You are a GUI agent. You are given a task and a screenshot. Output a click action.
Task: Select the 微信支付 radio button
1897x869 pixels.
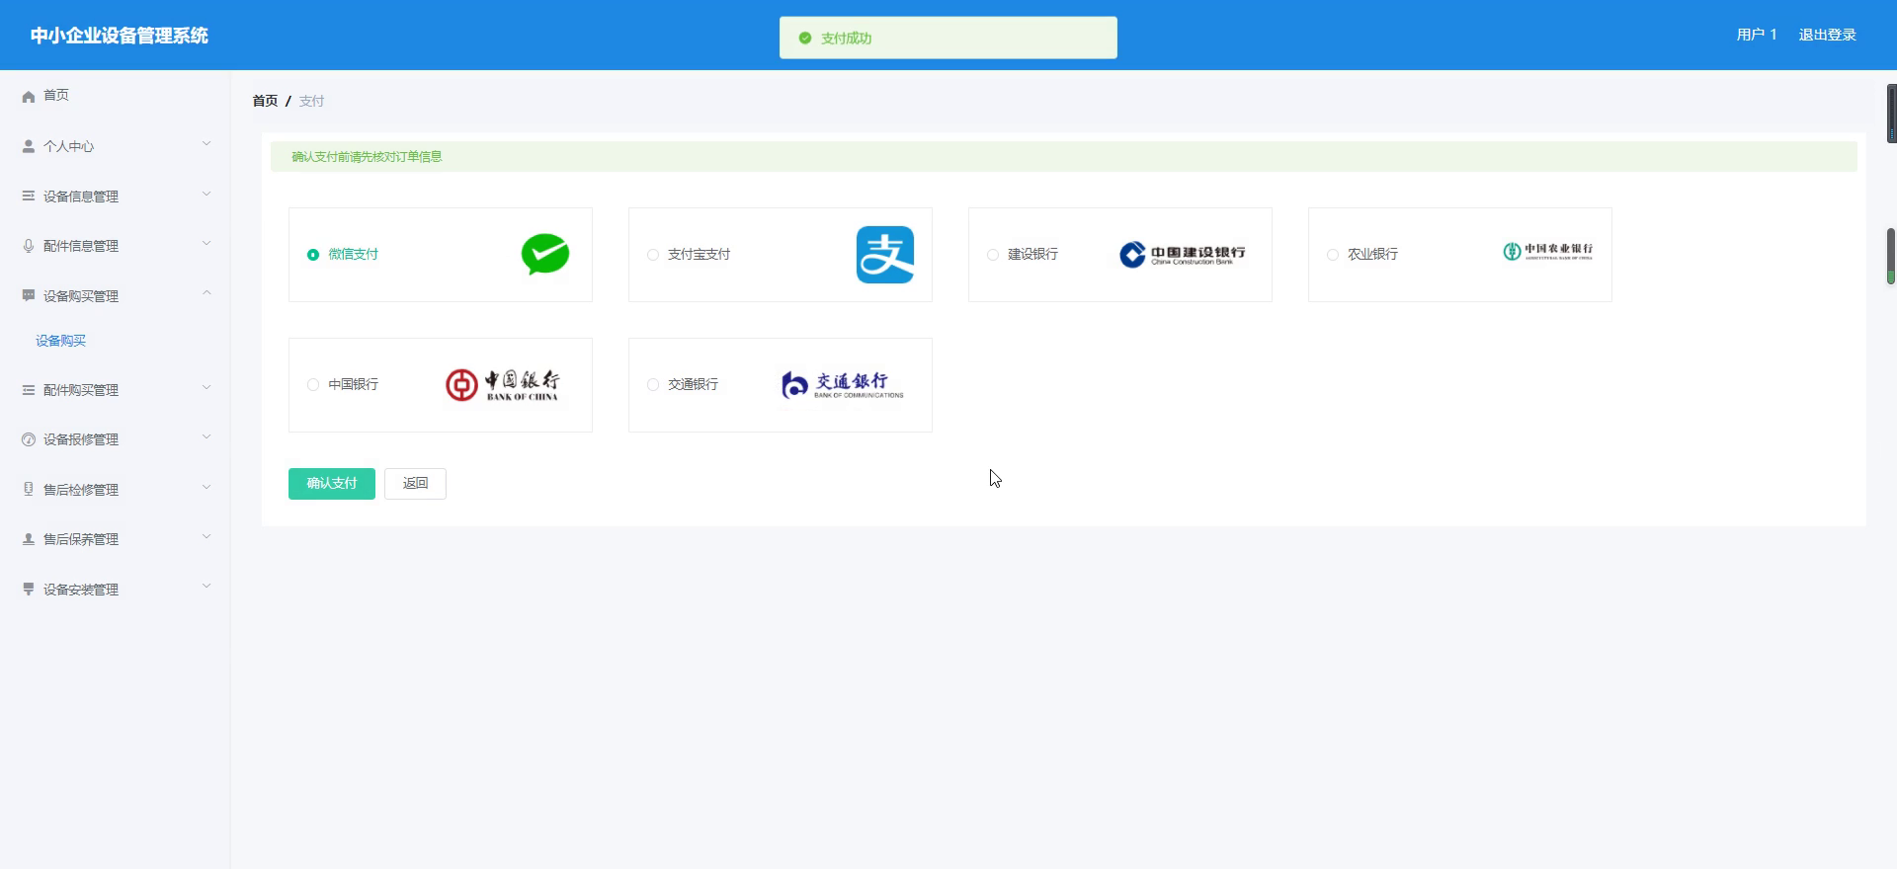[x=313, y=255]
